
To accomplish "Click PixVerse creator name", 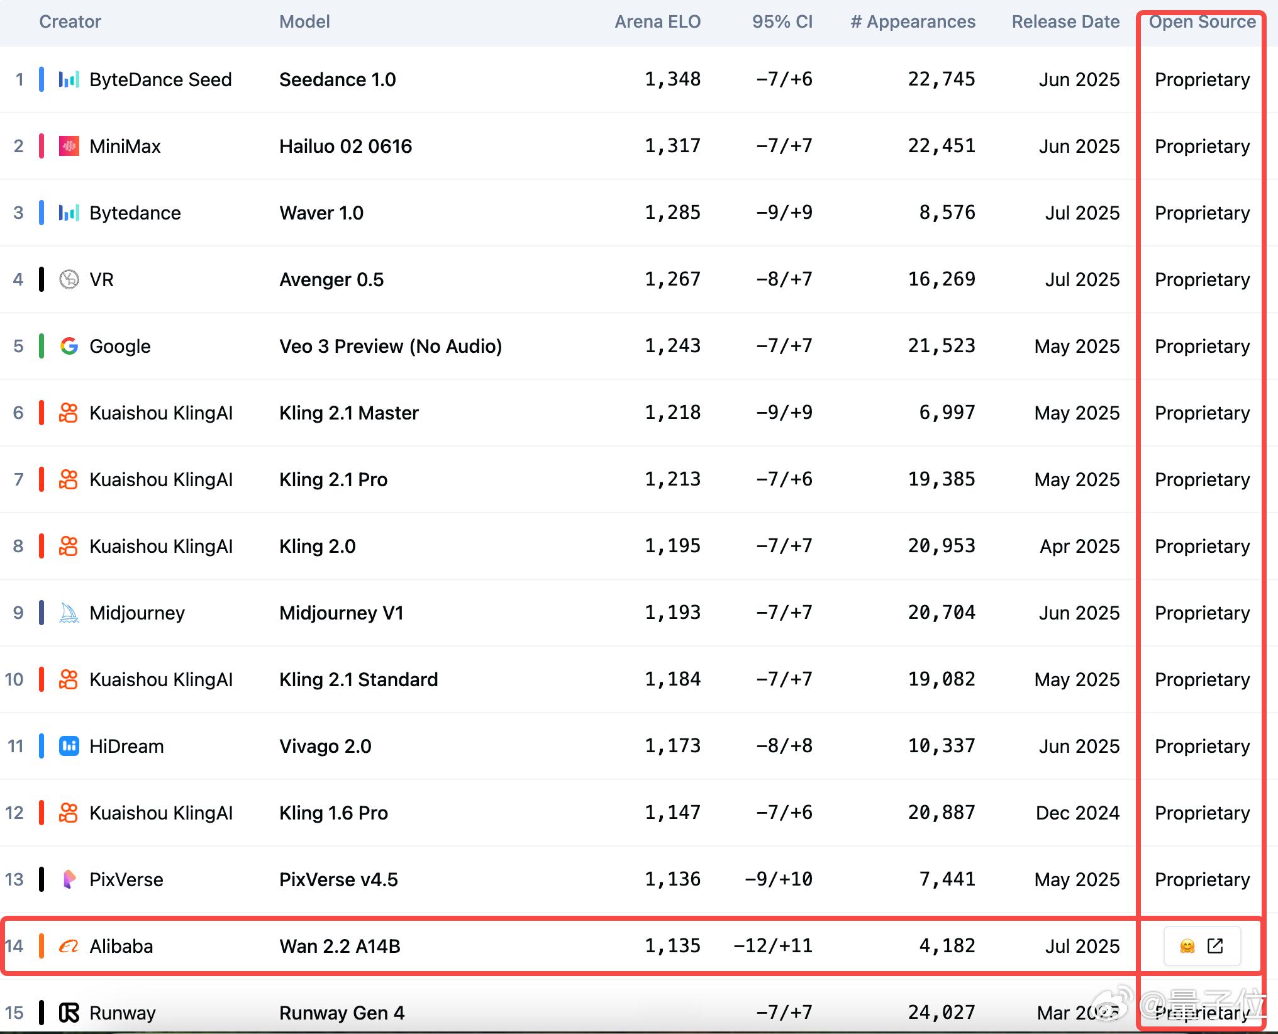I will pyautogui.click(x=126, y=880).
